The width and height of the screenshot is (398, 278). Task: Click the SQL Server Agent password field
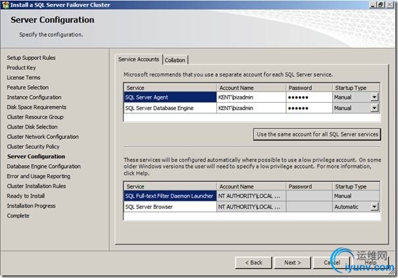pyautogui.click(x=309, y=97)
